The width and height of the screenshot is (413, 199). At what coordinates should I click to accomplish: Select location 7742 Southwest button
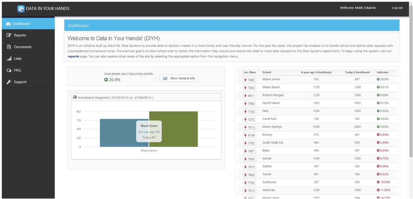pos(249,183)
